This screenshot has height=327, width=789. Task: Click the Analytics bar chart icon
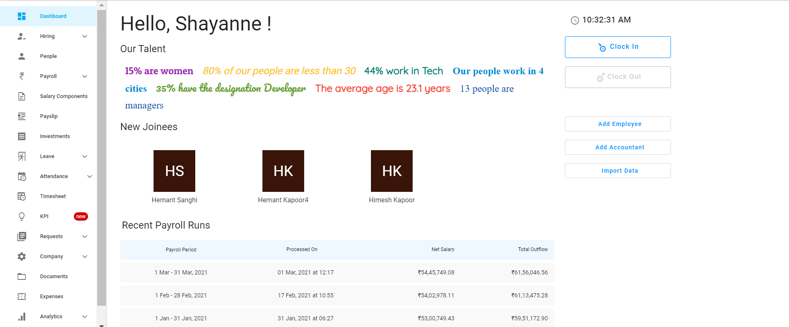pyautogui.click(x=22, y=317)
